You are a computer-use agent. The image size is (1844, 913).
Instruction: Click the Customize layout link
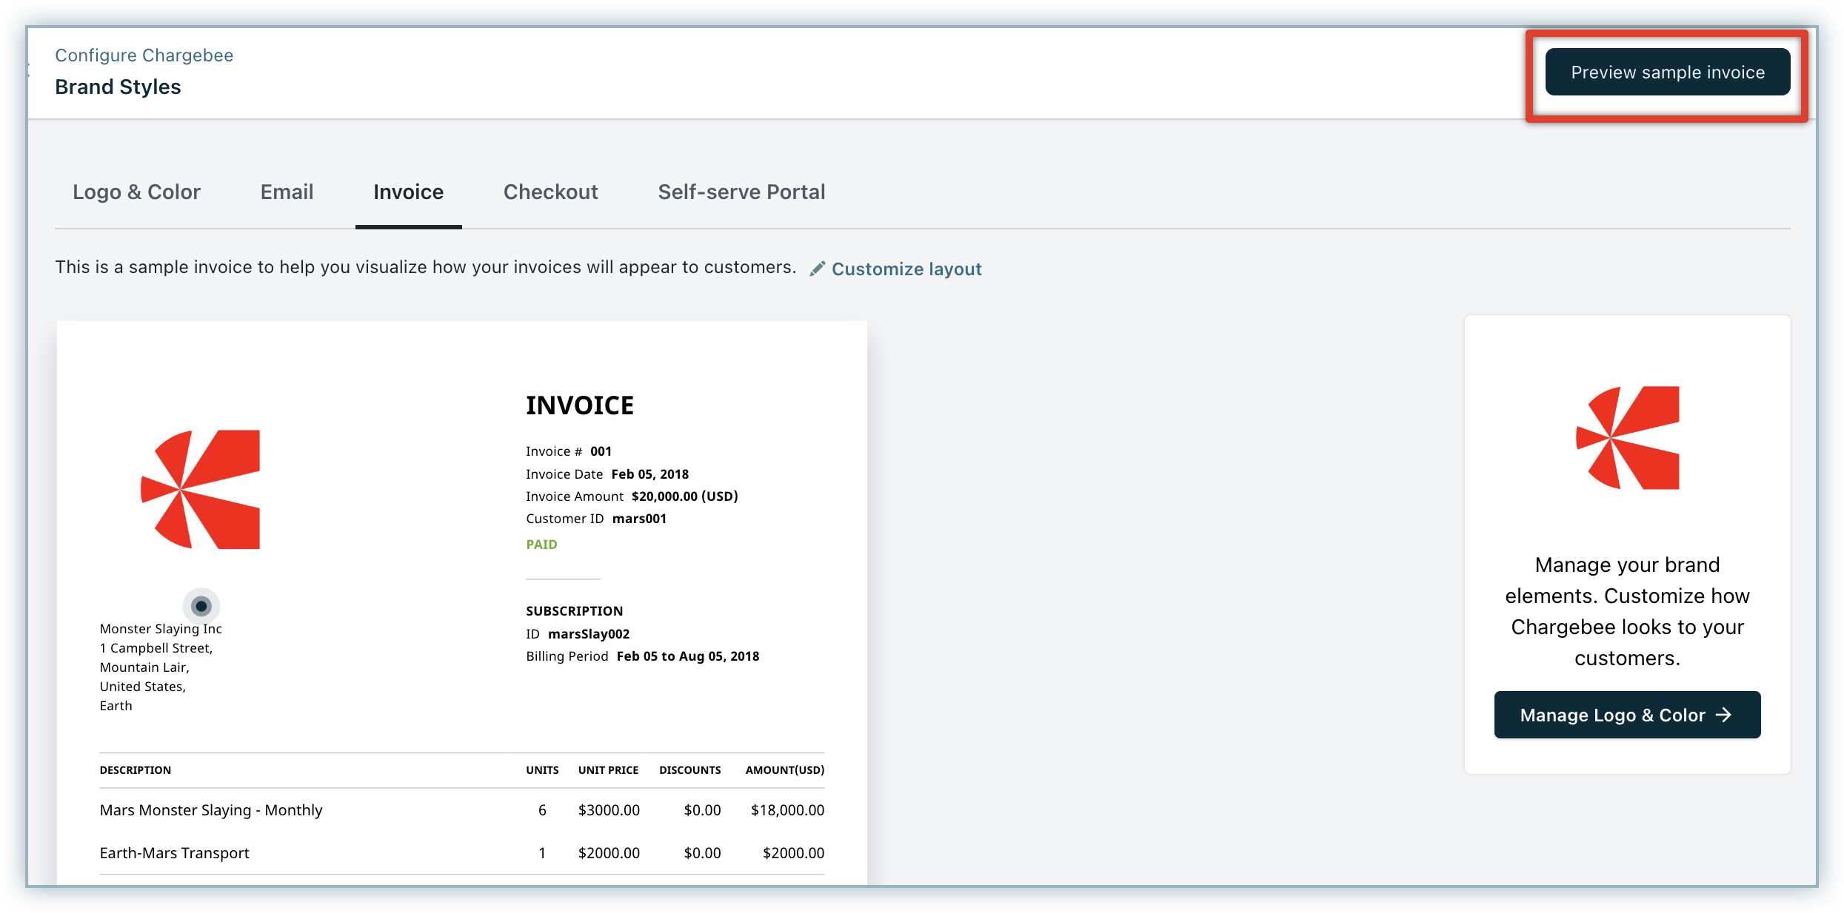(x=906, y=269)
